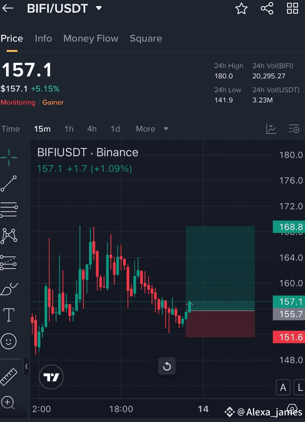Open chart settings icon

coord(294,129)
